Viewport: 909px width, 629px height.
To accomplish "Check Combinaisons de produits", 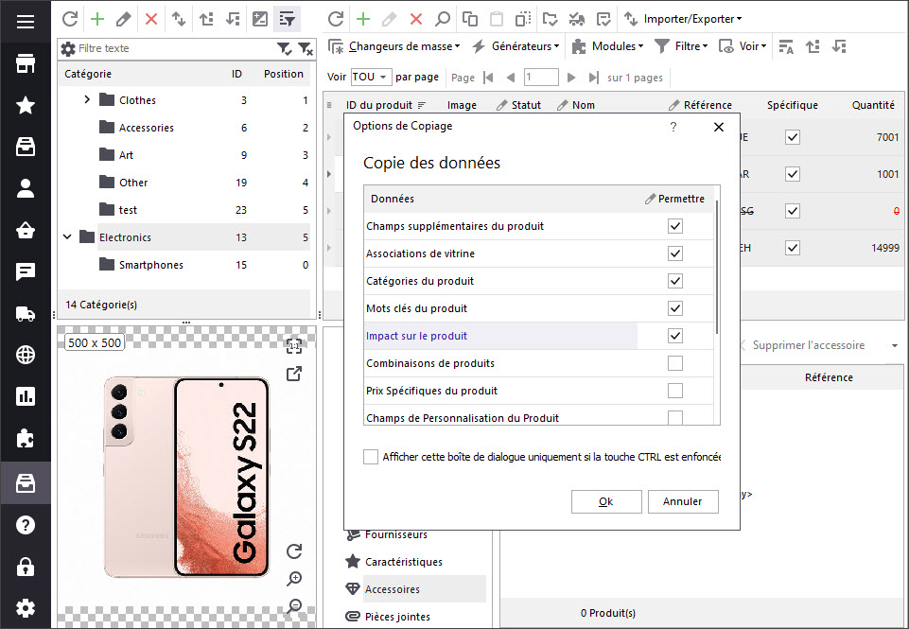I will point(674,363).
